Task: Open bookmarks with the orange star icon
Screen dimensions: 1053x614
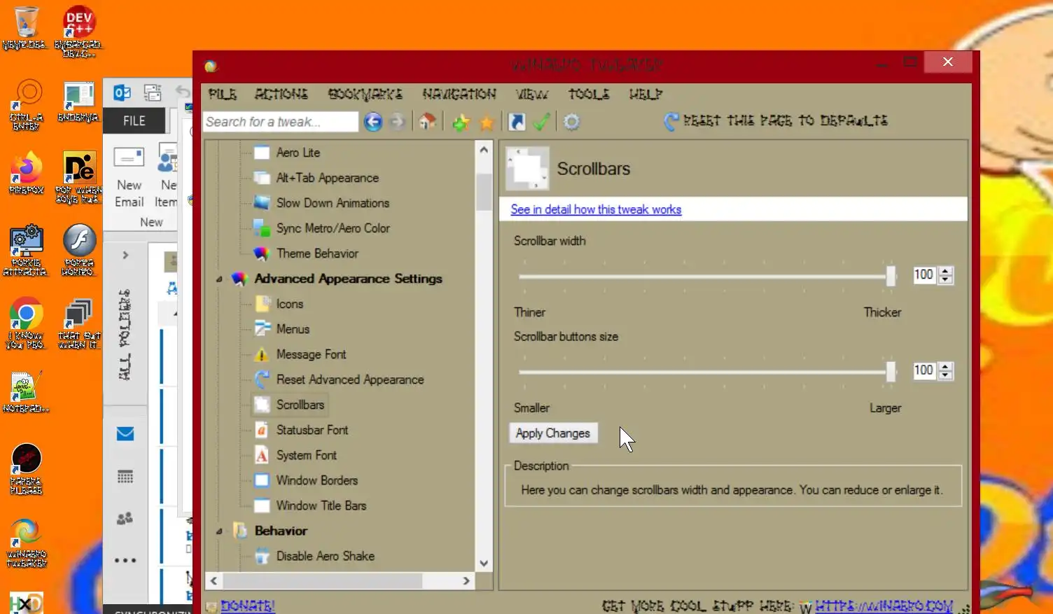Action: (x=487, y=123)
